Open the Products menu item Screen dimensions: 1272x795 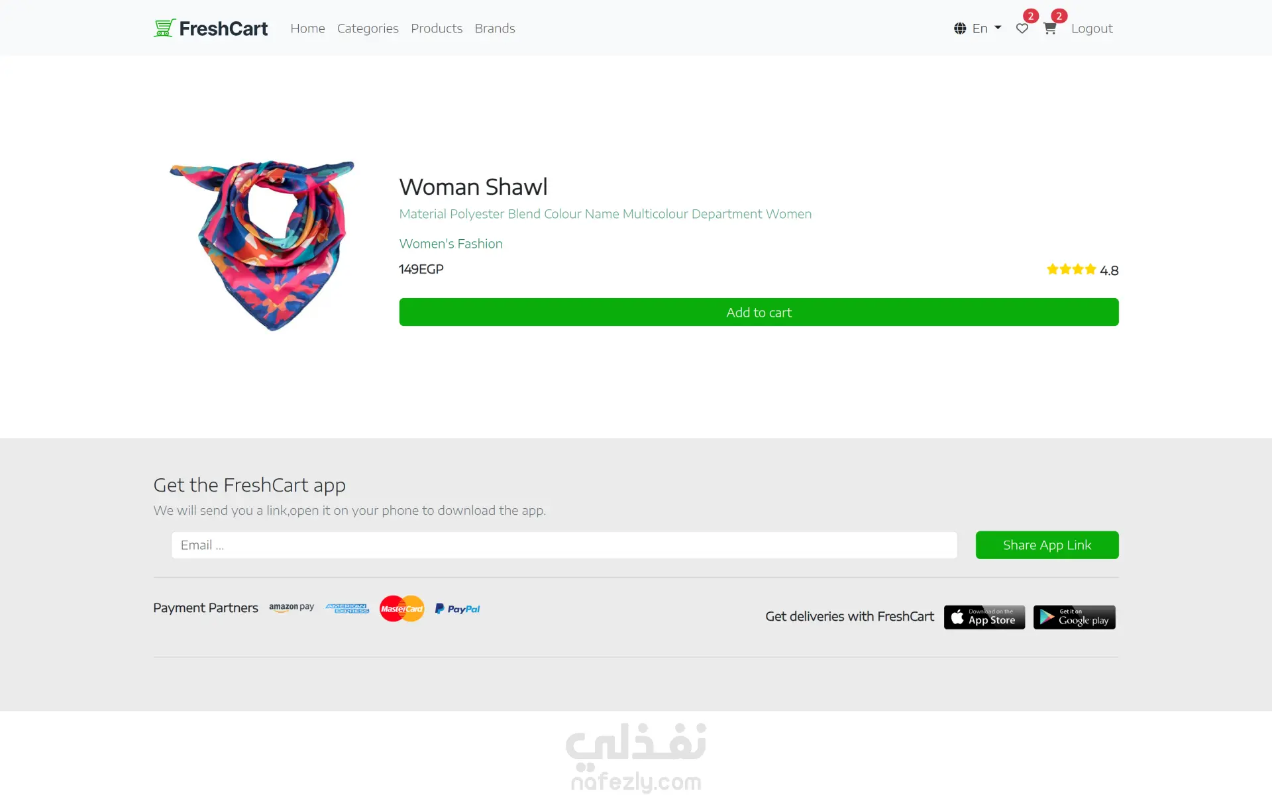pos(437,28)
